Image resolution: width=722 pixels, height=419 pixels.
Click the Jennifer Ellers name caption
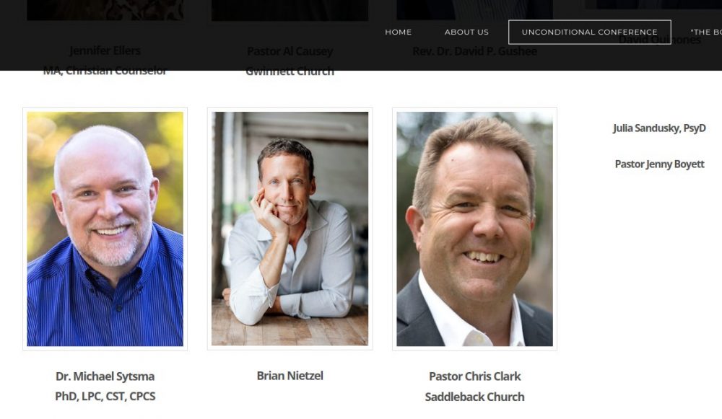105,50
